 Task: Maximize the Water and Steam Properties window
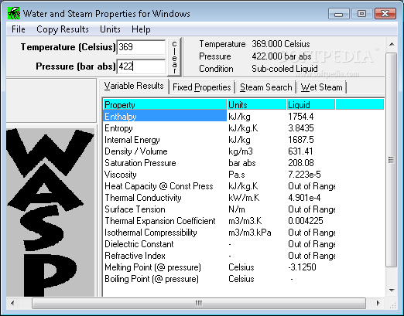click(x=361, y=14)
